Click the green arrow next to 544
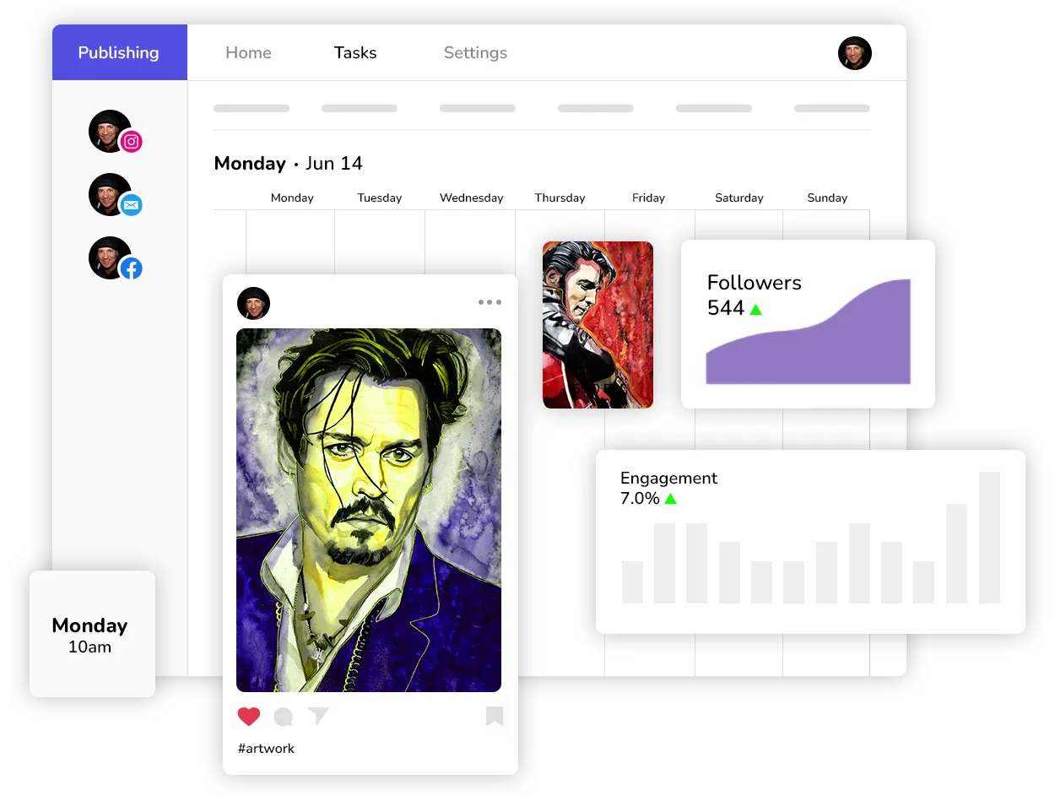Image resolution: width=1055 pixels, height=801 pixels. (755, 310)
